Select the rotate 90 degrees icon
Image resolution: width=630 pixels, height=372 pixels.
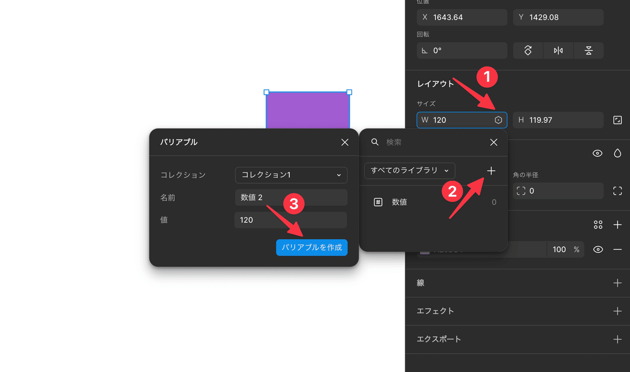pos(528,50)
